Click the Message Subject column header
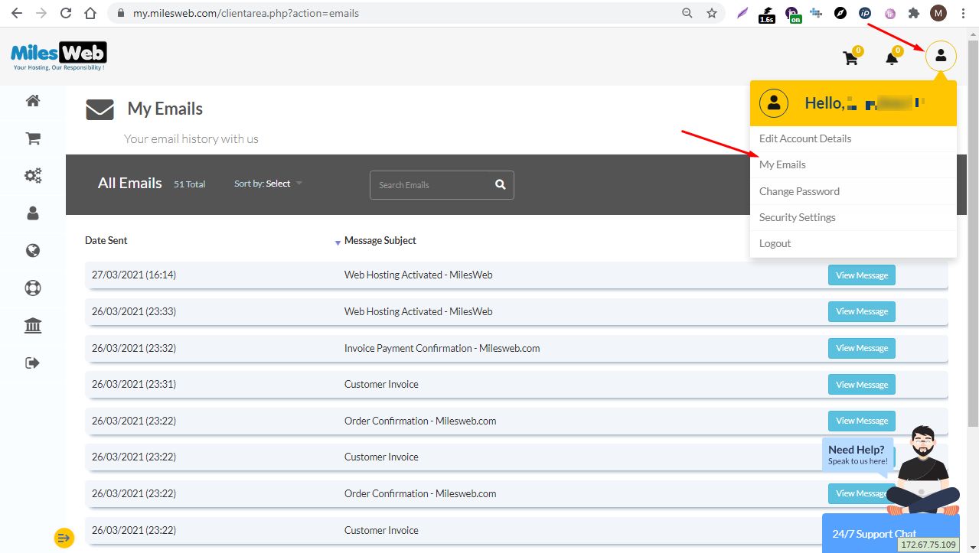 (x=380, y=240)
